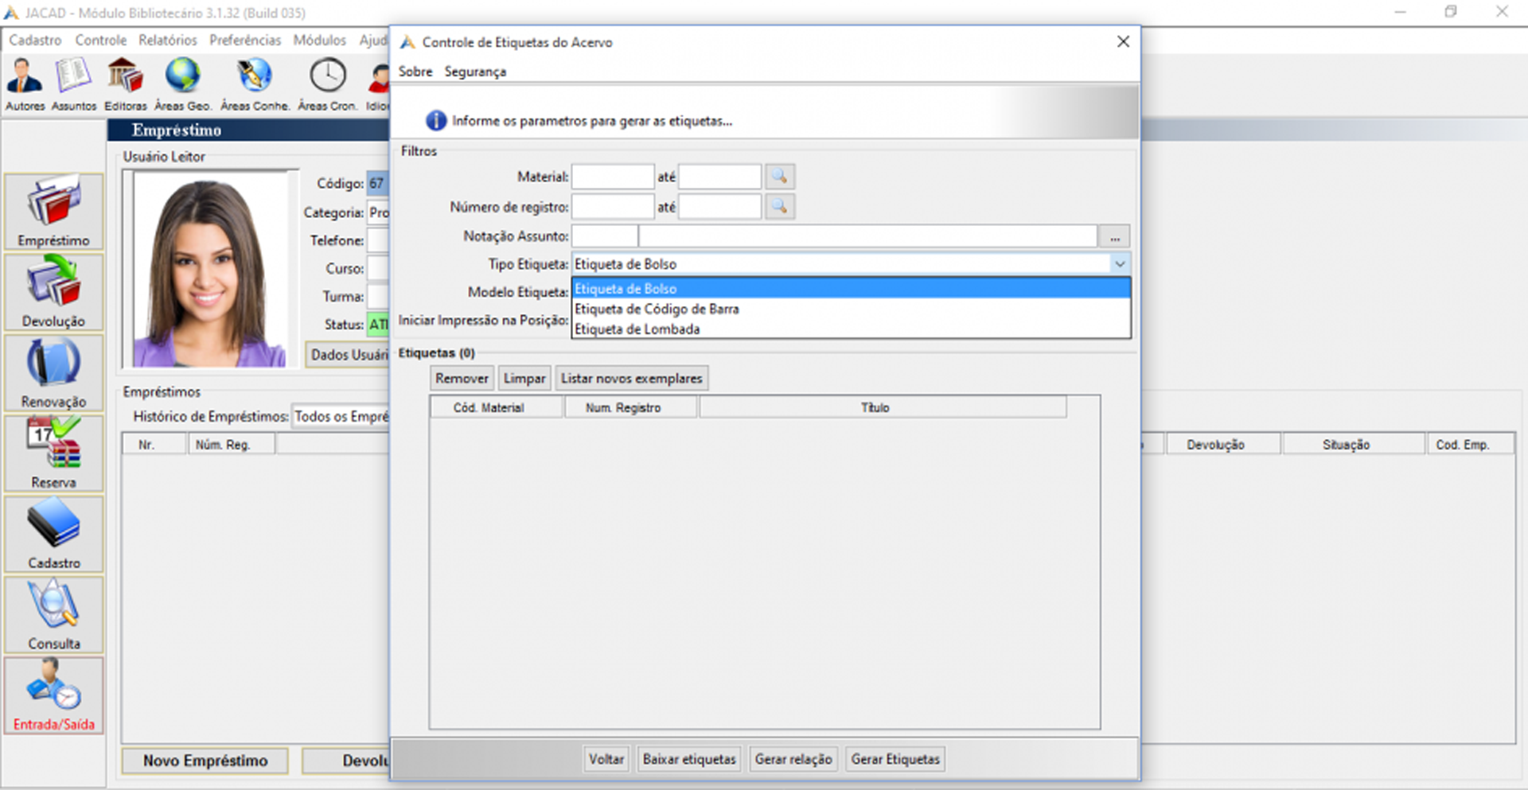Click the Número de registro search icon
The height and width of the screenshot is (790, 1528).
[780, 207]
